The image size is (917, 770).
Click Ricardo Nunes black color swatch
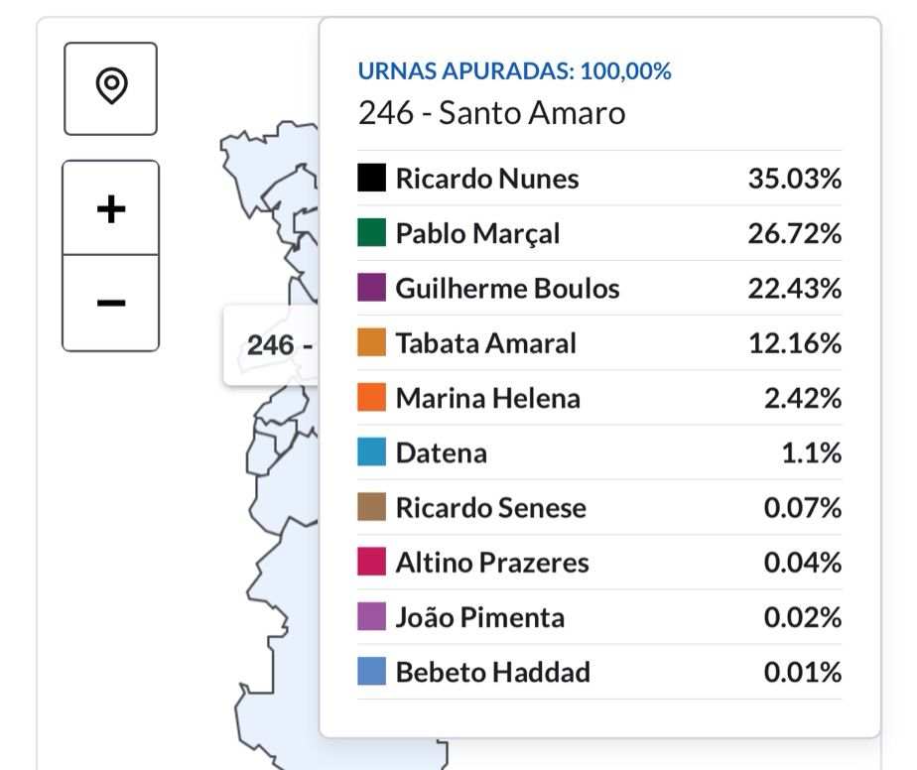pos(371,179)
